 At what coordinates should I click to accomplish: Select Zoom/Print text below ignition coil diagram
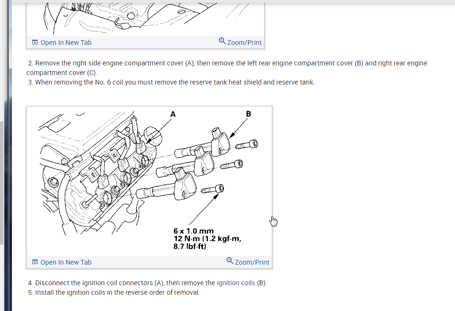pyautogui.click(x=252, y=262)
